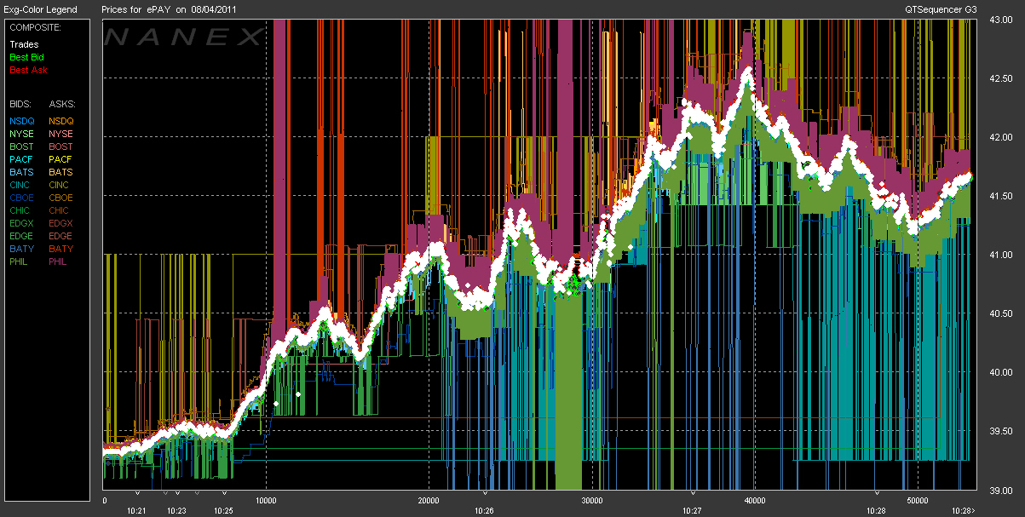Click the 43.00 price axis label
The height and width of the screenshot is (517, 1025).
[1001, 20]
